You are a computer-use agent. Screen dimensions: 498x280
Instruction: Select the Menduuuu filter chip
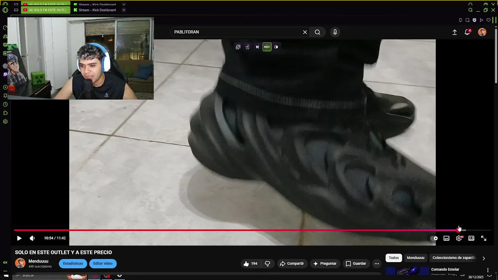pos(416,258)
